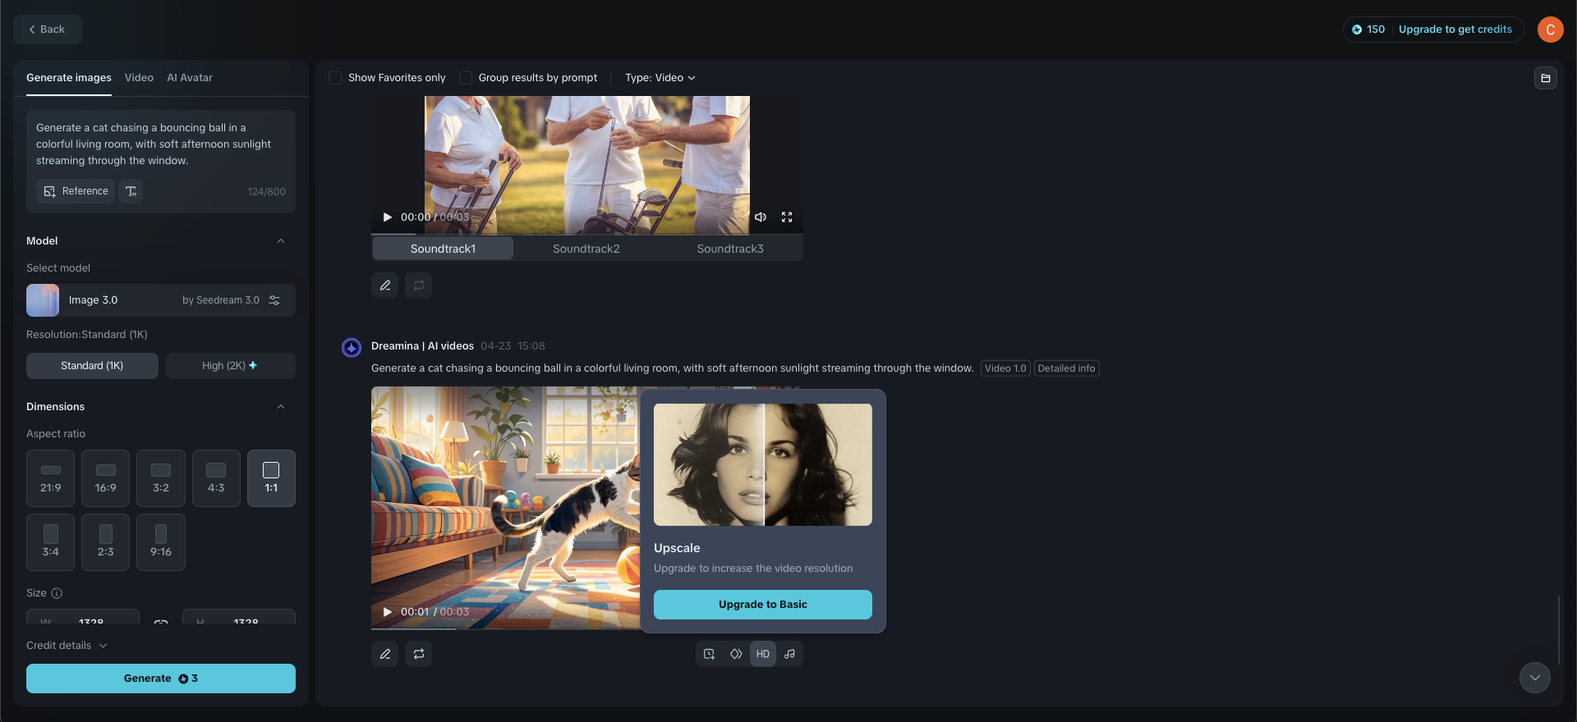Choose the 4:3 aspect ratio
This screenshot has height=722, width=1577.
point(216,478)
